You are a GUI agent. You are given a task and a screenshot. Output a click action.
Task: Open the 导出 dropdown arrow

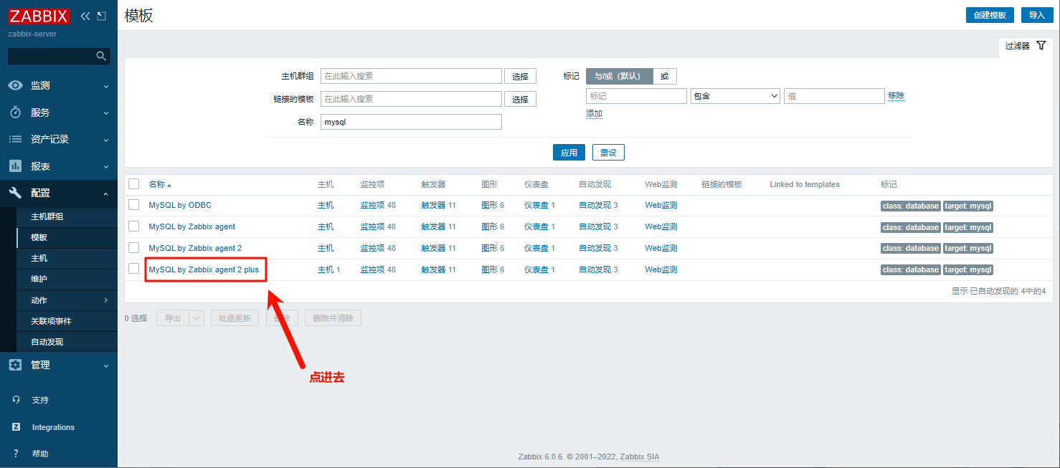point(197,318)
